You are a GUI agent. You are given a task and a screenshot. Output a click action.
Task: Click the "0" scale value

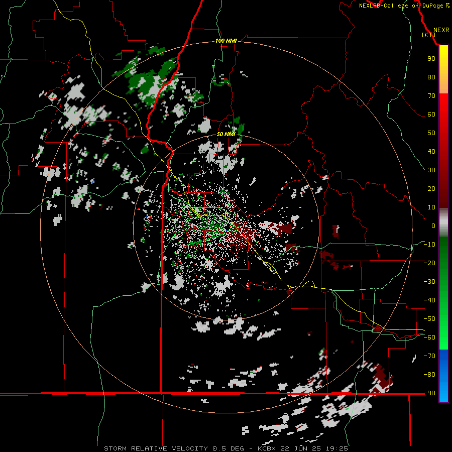pyautogui.click(x=433, y=225)
